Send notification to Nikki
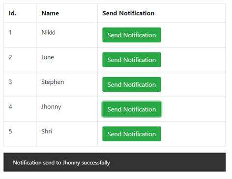The image size is (232, 179). [x=132, y=35]
